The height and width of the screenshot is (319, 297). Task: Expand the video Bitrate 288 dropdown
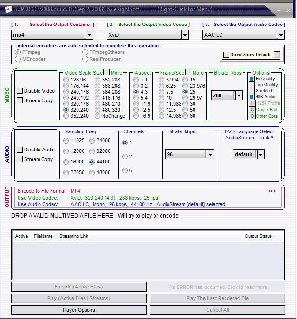[239, 95]
